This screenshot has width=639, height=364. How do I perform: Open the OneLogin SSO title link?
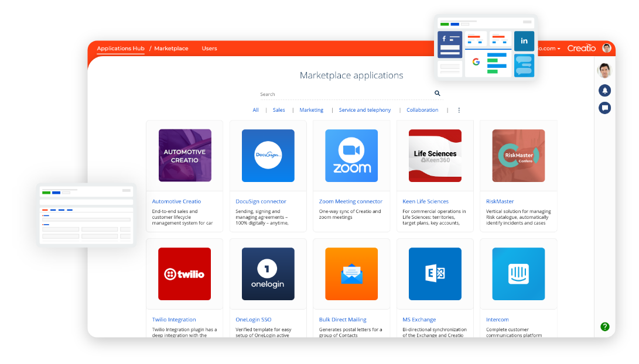click(254, 320)
